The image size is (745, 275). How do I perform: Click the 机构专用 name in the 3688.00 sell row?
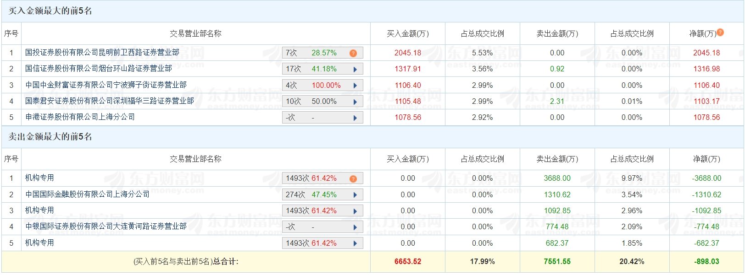(39, 178)
